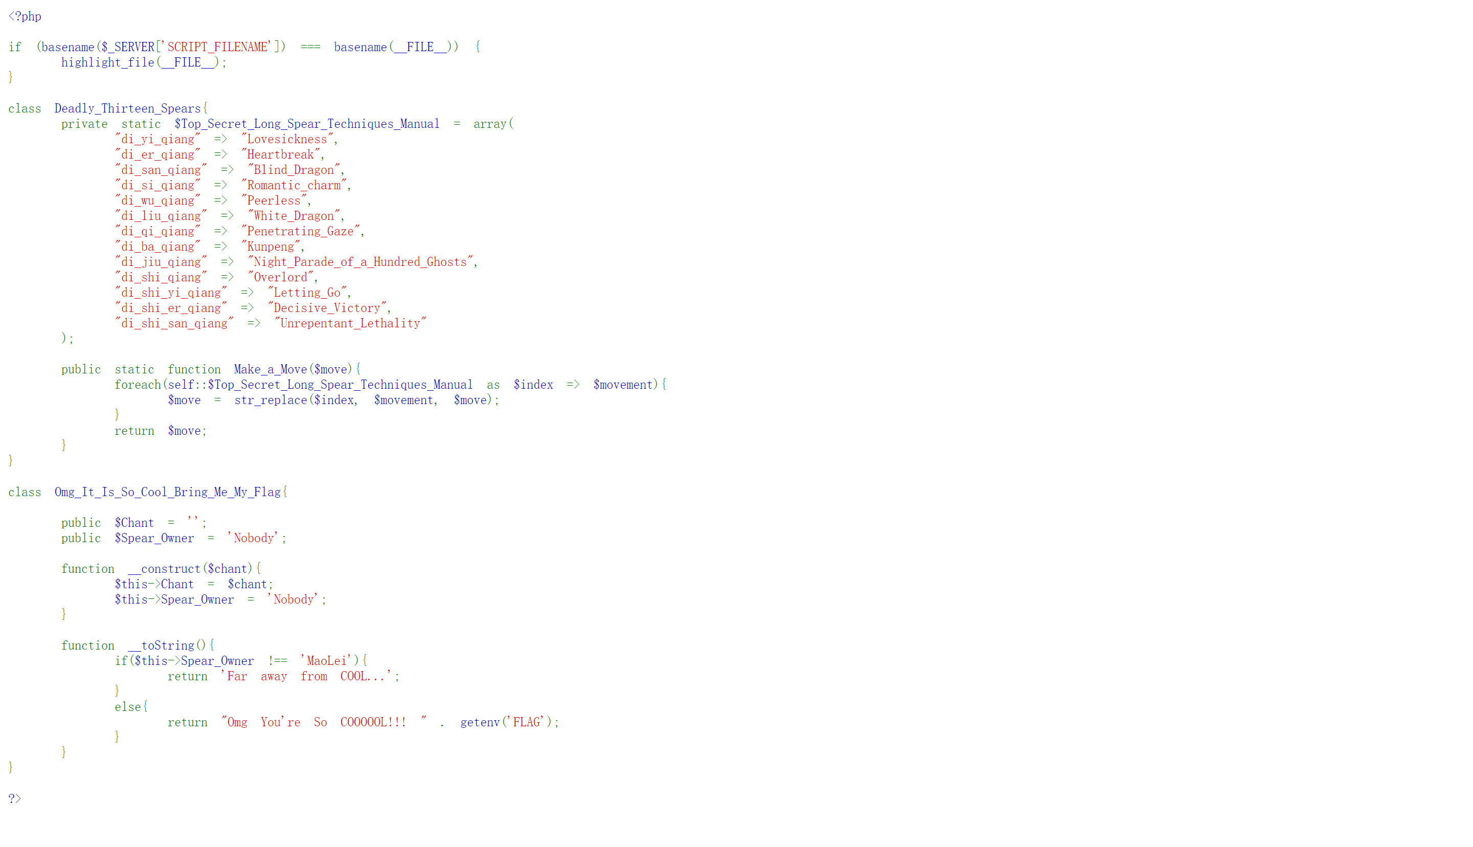
Task: Click the "Lovesickness" string value
Action: (288, 139)
